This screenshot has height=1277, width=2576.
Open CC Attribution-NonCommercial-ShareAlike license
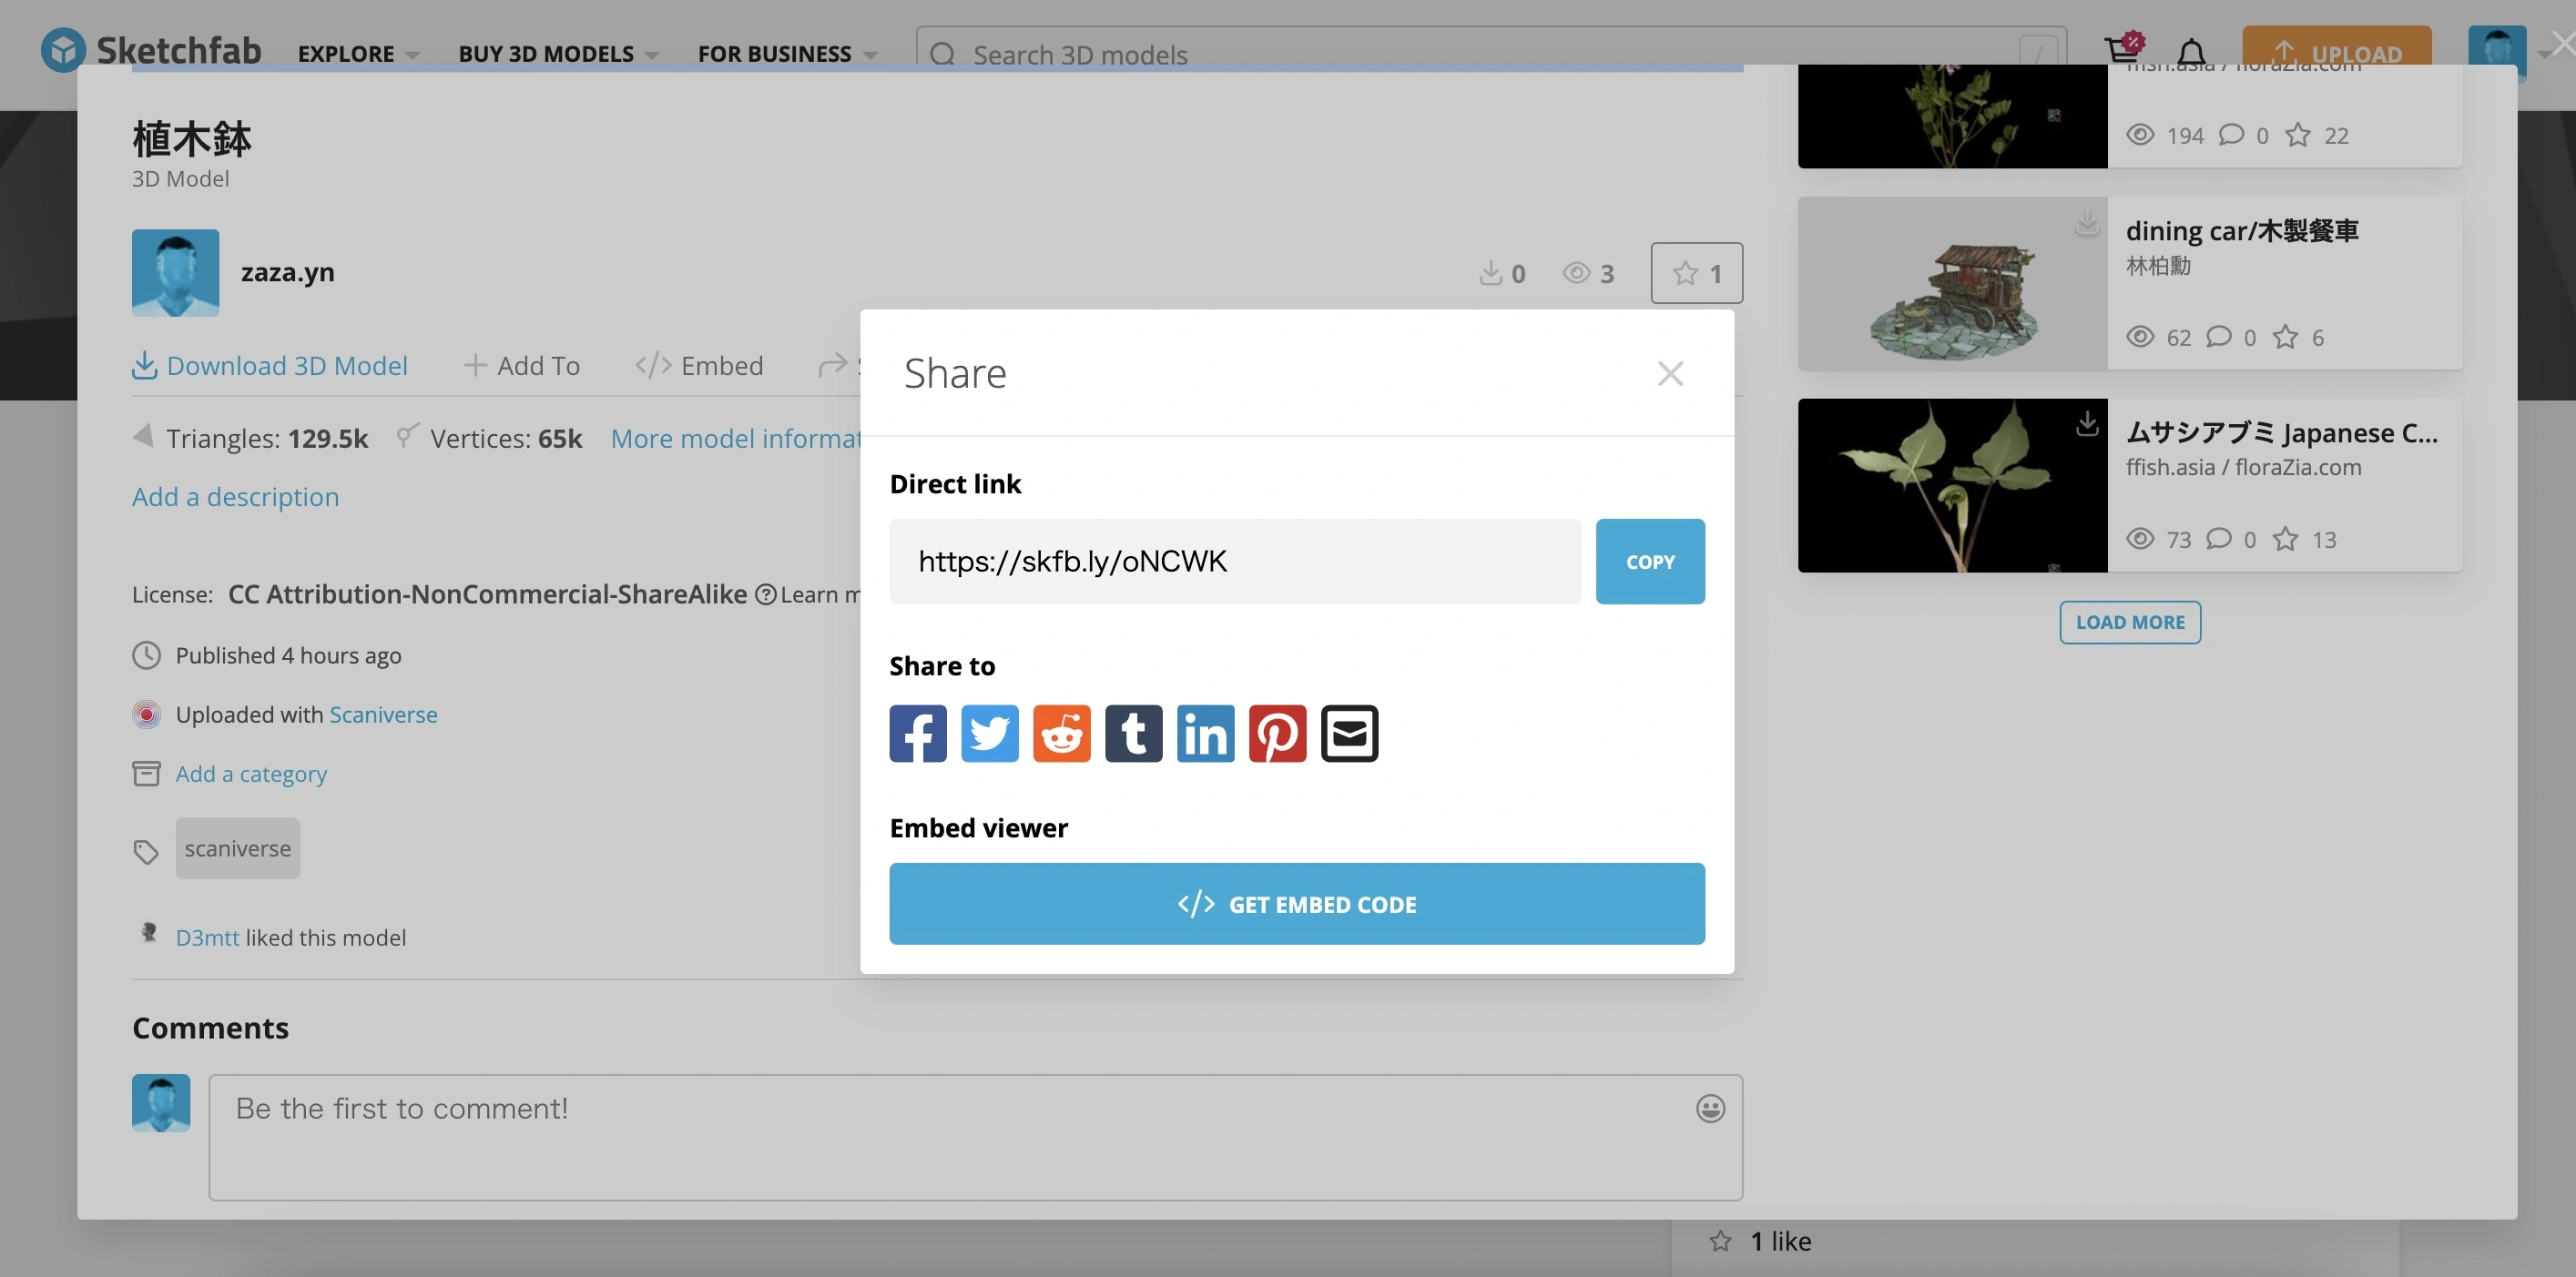click(488, 594)
